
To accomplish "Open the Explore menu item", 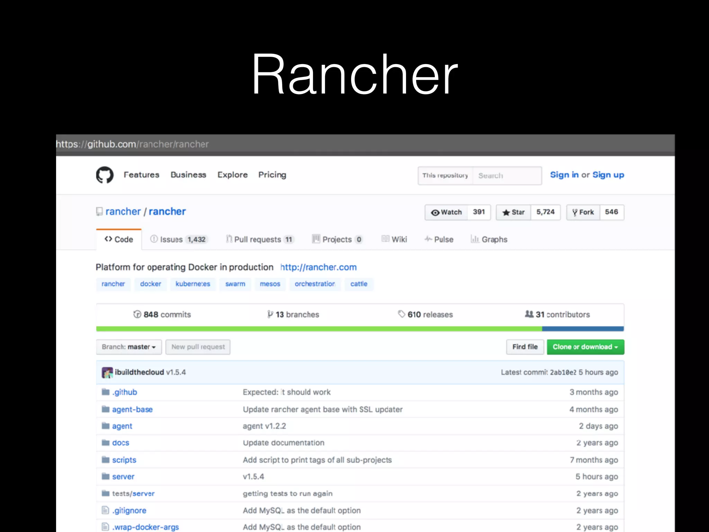I will (232, 175).
